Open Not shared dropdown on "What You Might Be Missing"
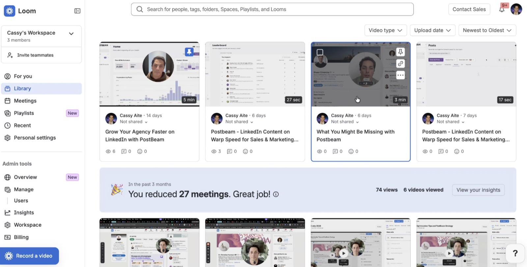527x267 pixels. pos(345,122)
